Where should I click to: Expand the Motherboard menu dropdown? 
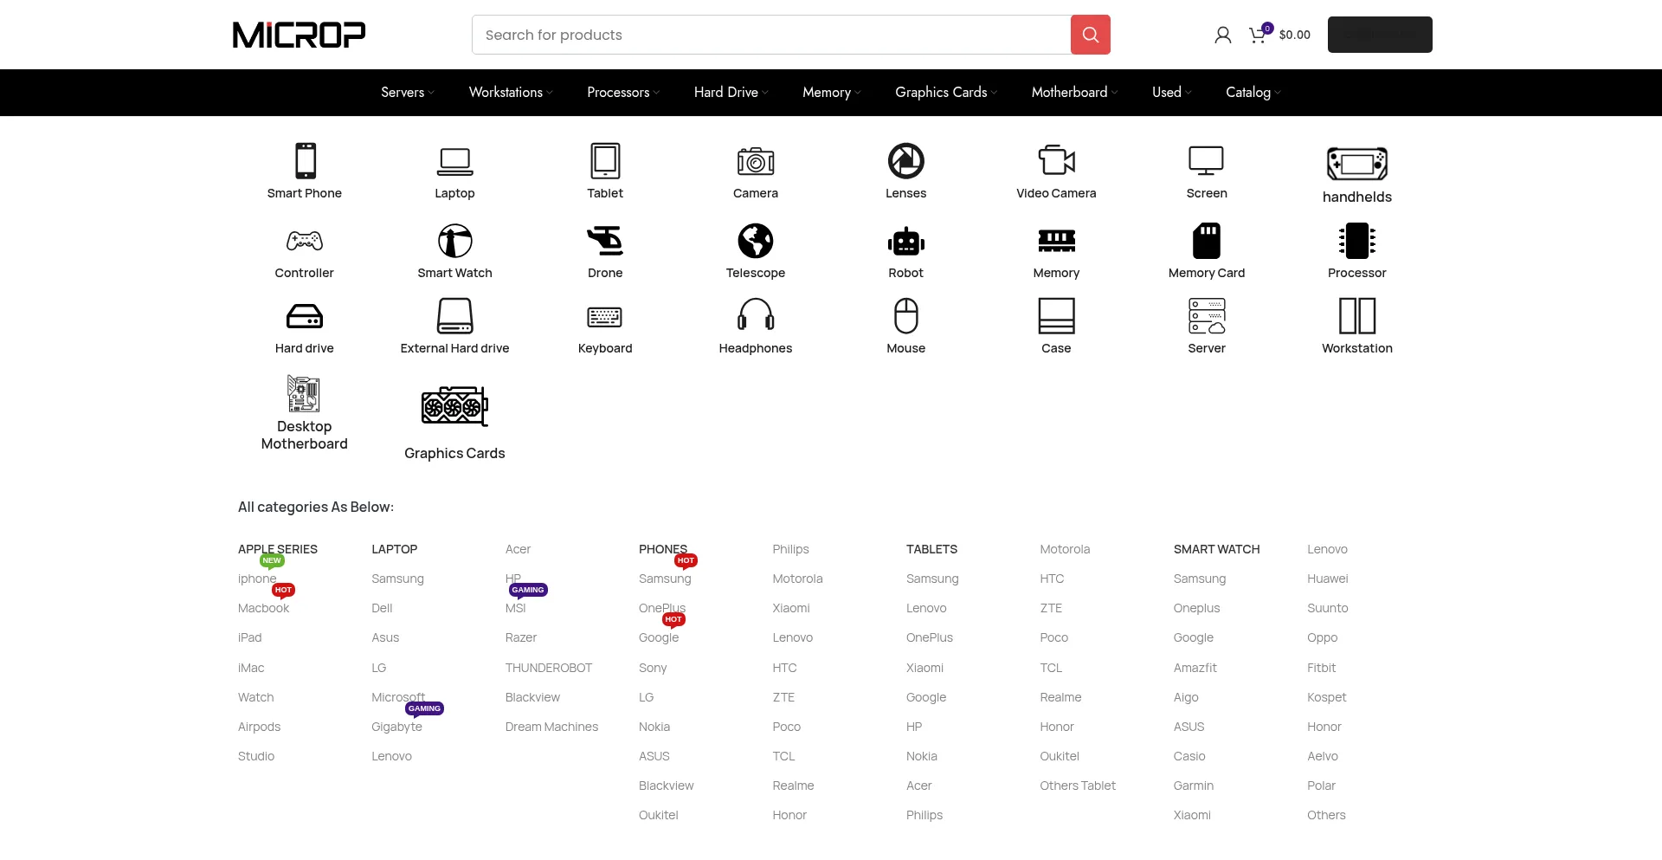[x=1074, y=93]
